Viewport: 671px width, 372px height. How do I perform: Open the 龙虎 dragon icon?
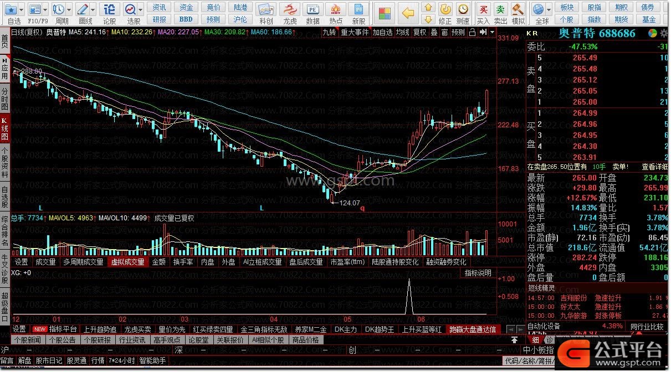coord(289,9)
